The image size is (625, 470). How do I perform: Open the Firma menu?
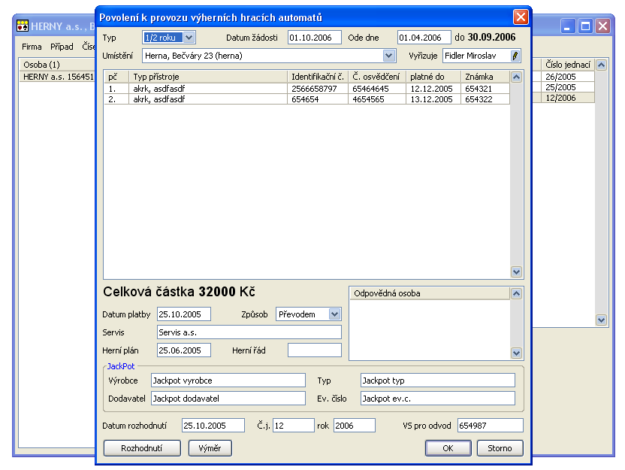pos(32,47)
